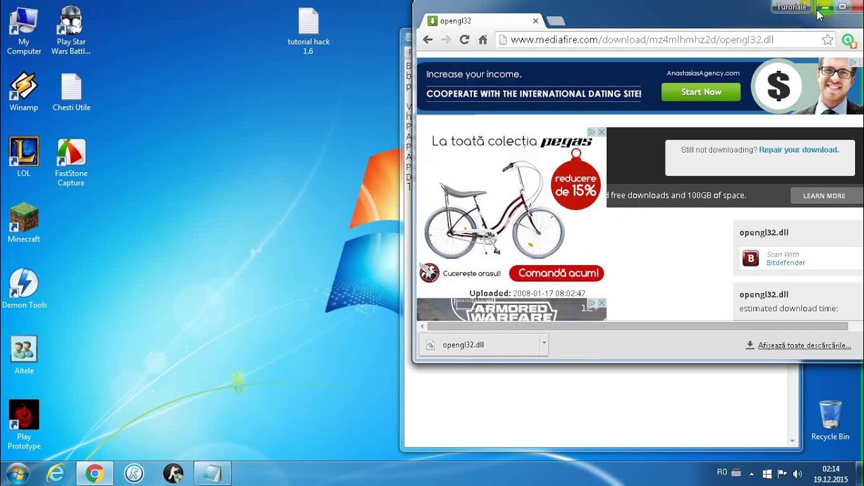
Task: Click the RO language indicator
Action: 722,473
